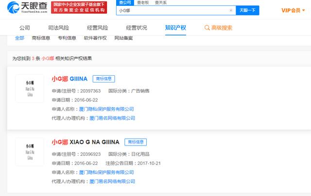Click registration number 20396923 text

point(90,154)
